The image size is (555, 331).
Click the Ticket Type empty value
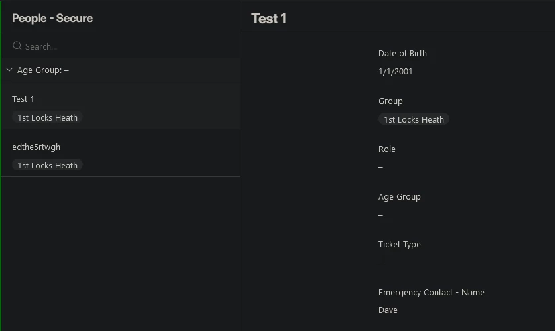(x=380, y=263)
